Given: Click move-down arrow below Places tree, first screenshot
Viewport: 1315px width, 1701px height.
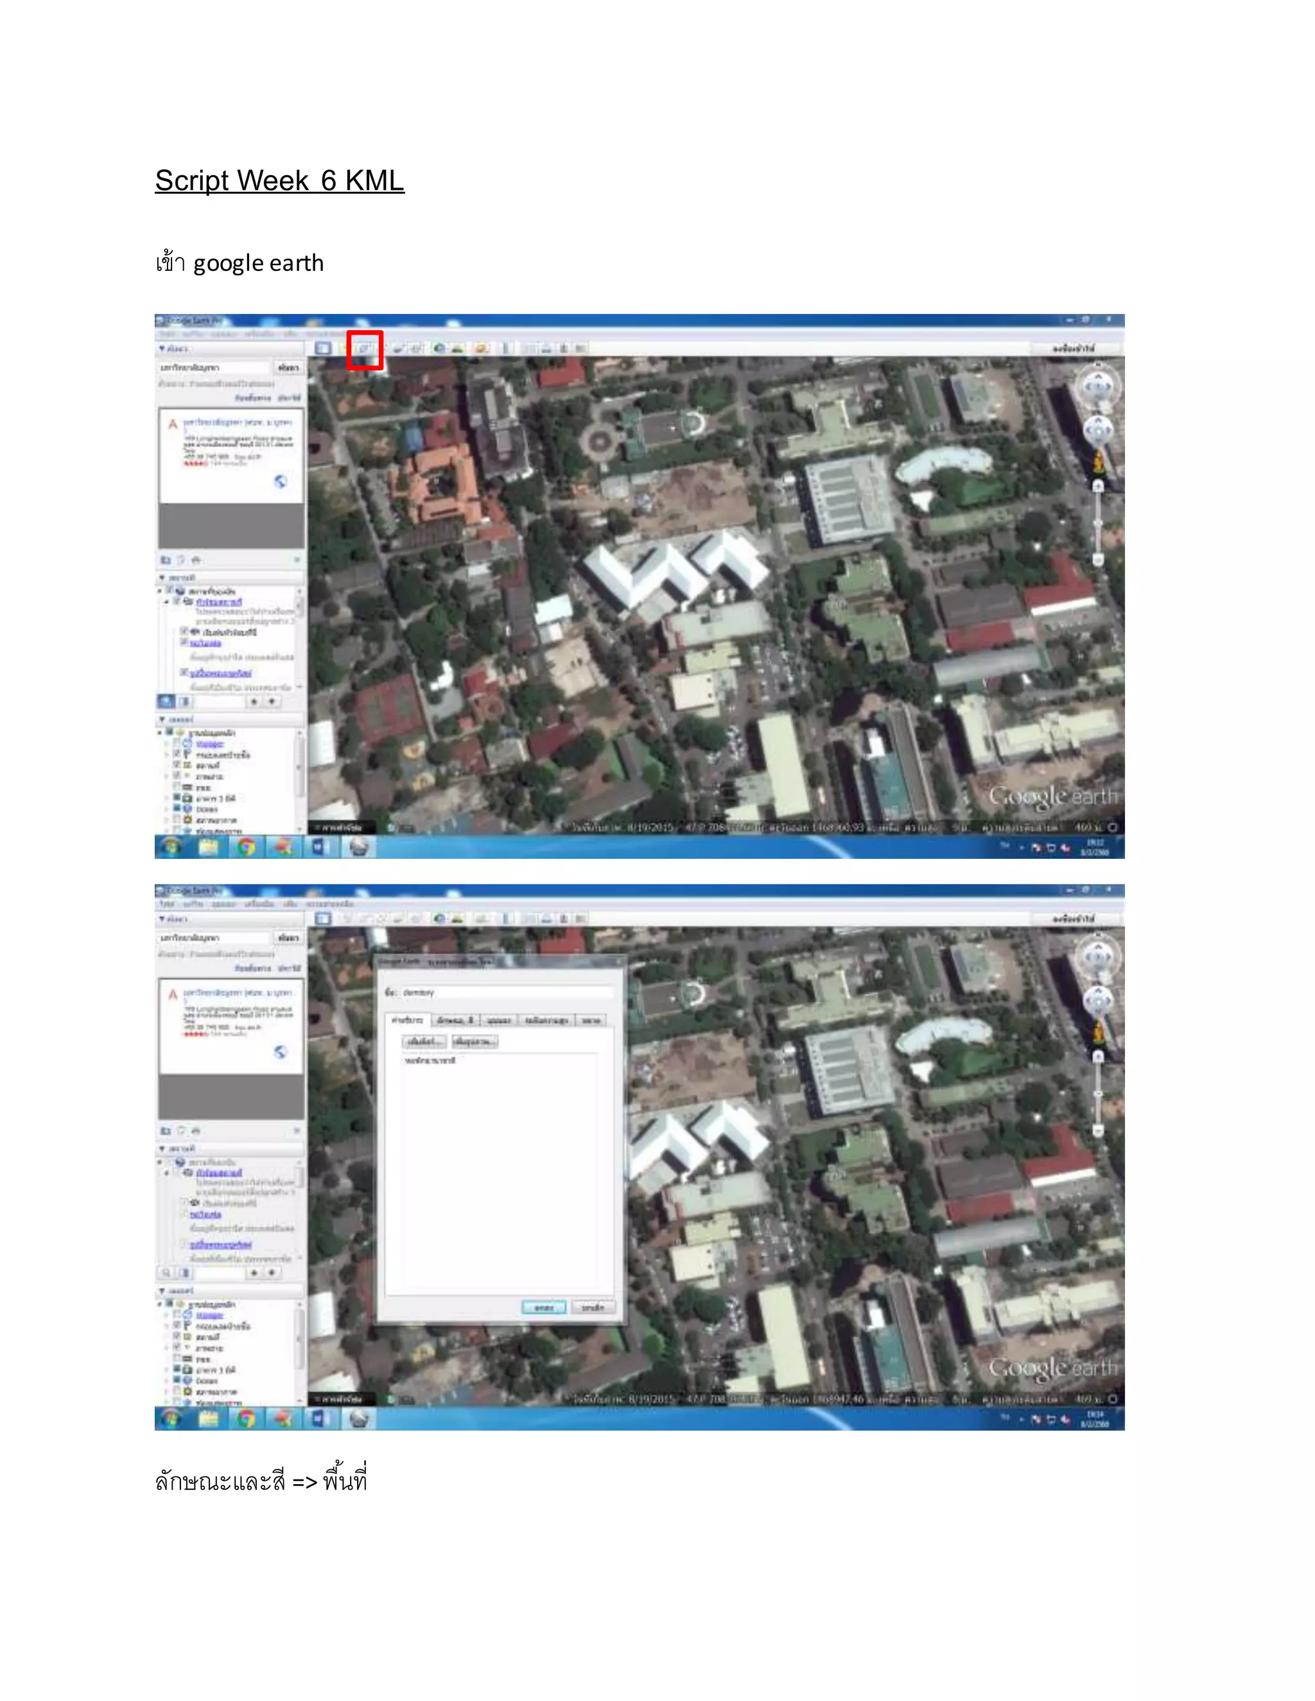Looking at the screenshot, I should [272, 702].
